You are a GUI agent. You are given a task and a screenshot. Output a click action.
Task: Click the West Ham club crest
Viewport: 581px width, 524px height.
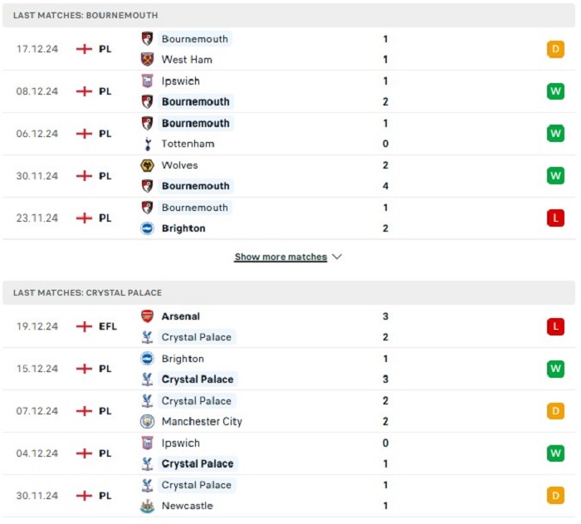[147, 59]
